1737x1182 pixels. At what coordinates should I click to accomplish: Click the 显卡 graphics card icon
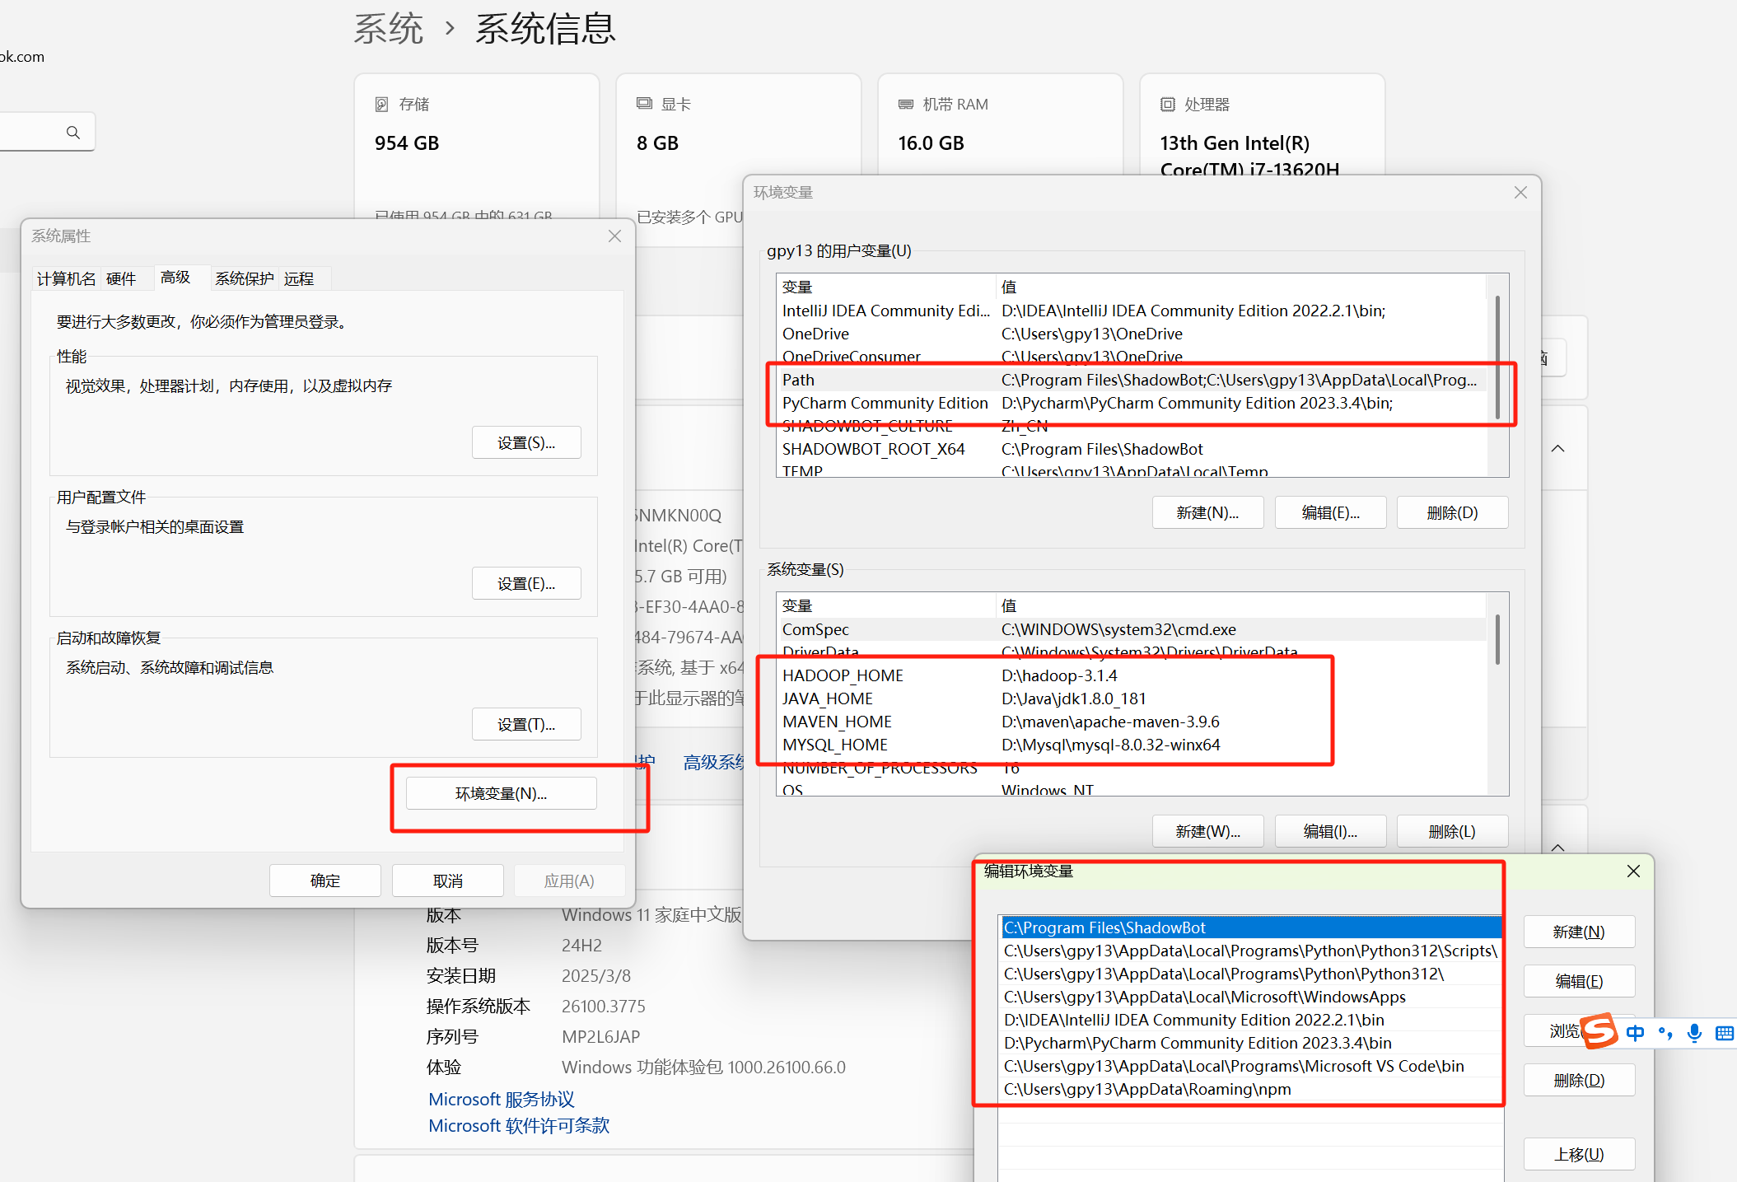click(644, 104)
